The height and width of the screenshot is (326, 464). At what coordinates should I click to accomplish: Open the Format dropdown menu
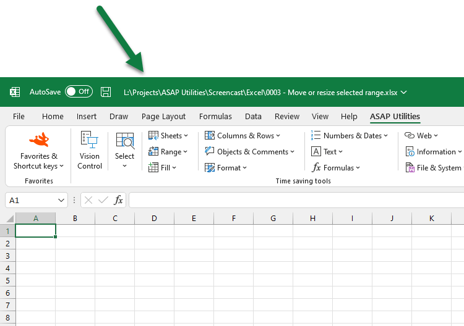click(x=232, y=168)
